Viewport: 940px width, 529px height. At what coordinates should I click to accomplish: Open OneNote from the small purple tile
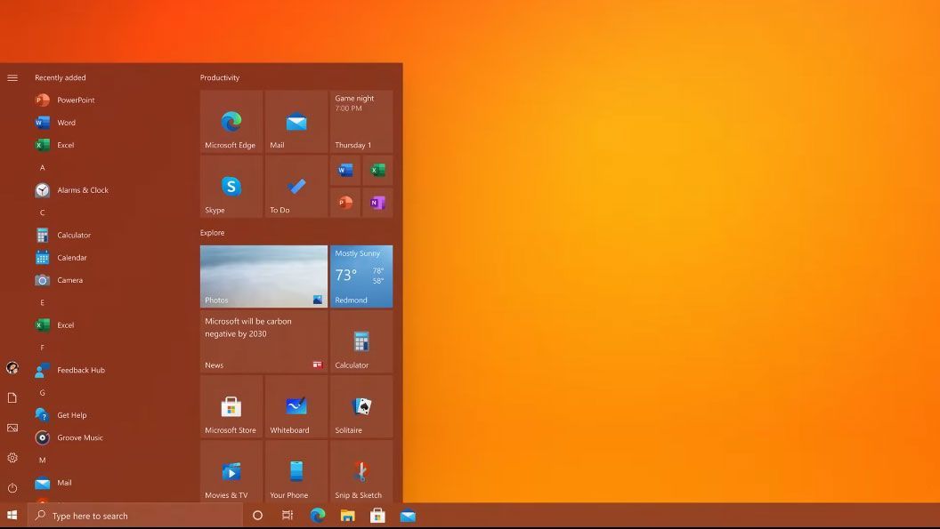pyautogui.click(x=377, y=203)
